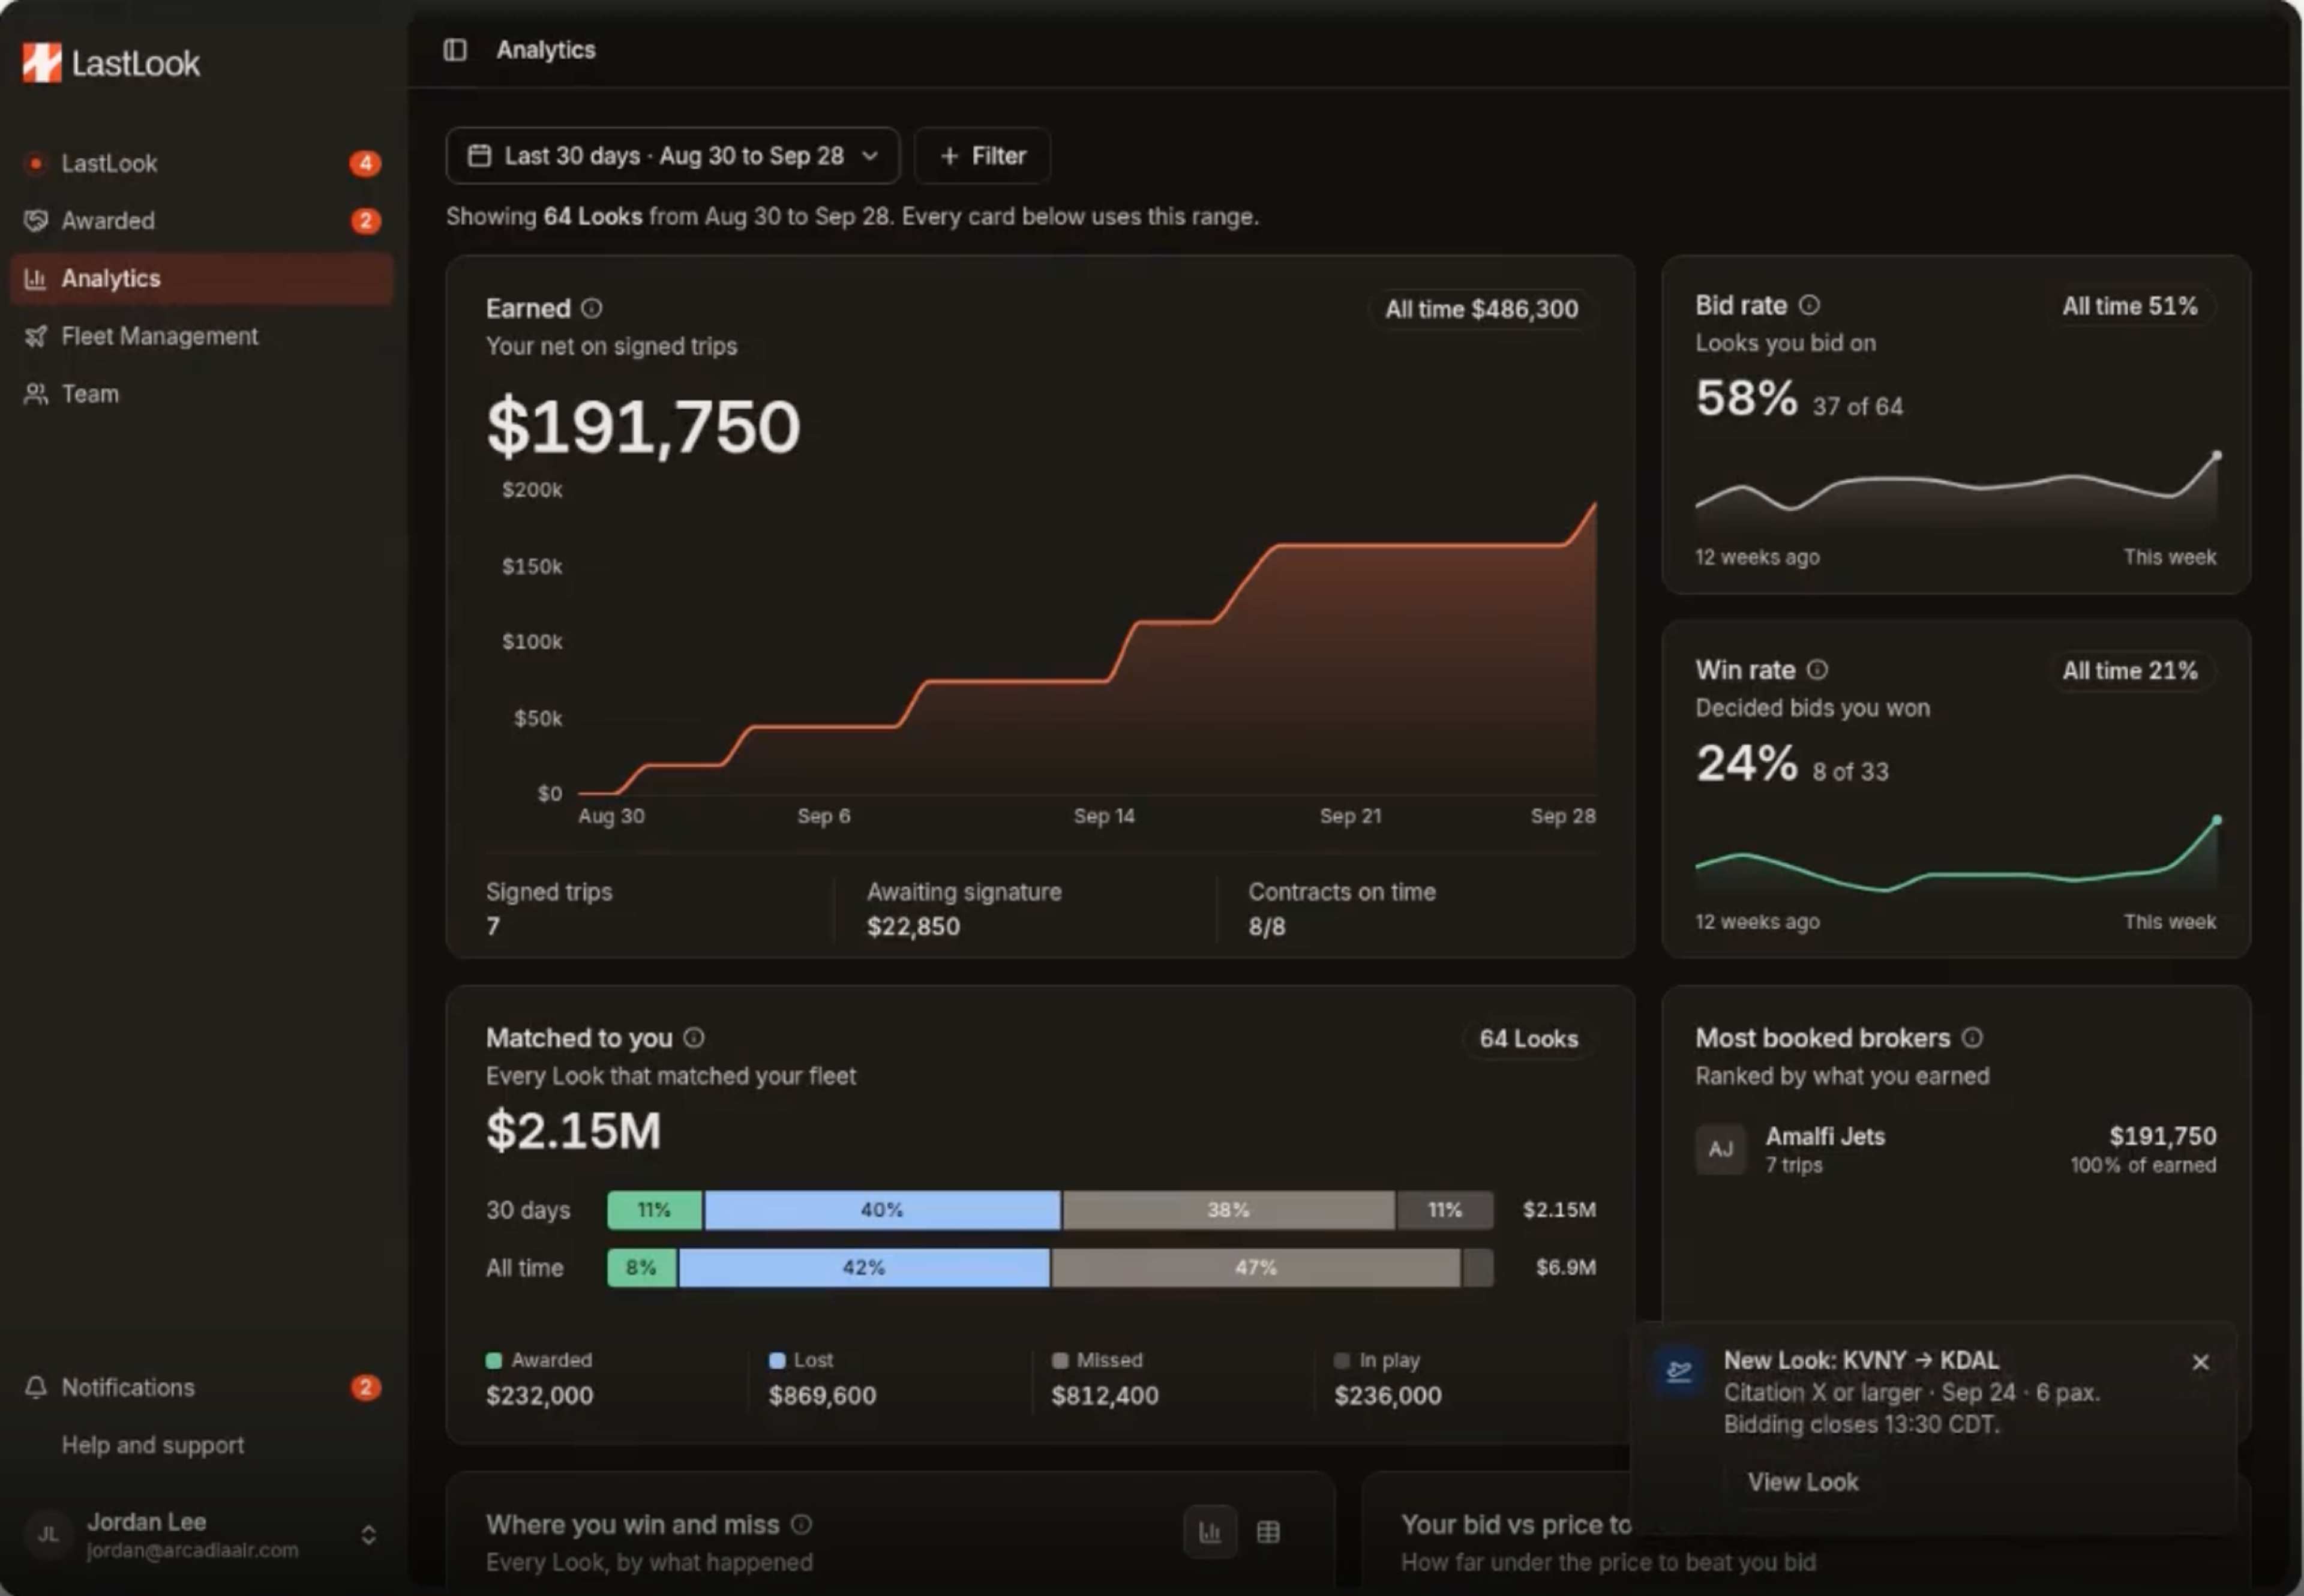Viewport: 2304px width, 1596px height.
Task: Open info icon next to Earned
Action: pyautogui.click(x=592, y=308)
